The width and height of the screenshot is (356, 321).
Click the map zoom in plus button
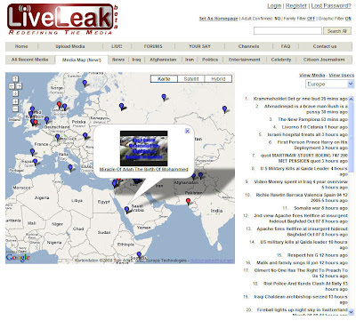pyautogui.click(x=15, y=101)
